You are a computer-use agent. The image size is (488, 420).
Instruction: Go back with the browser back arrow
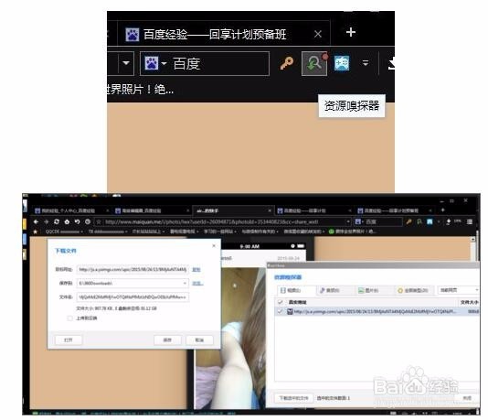click(x=36, y=221)
